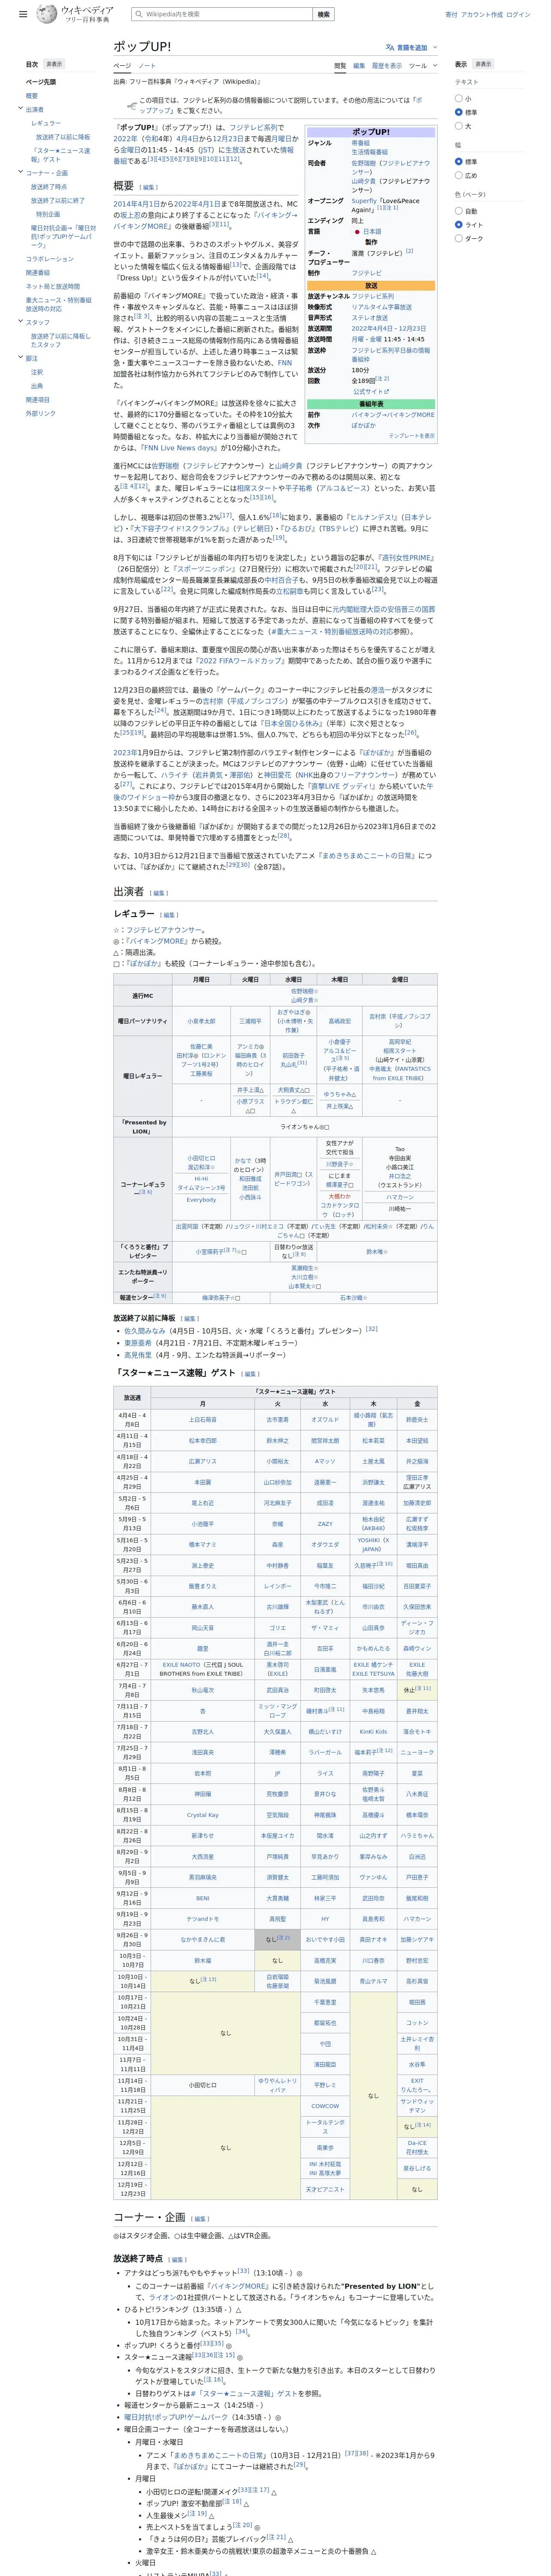
Task: Select the 広め wide width radio
Action: click(x=459, y=175)
